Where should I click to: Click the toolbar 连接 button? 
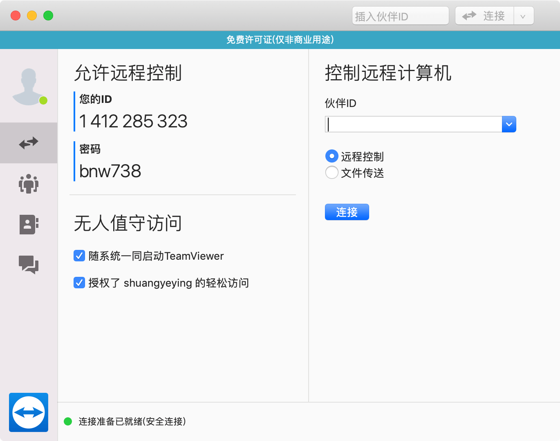click(x=484, y=16)
